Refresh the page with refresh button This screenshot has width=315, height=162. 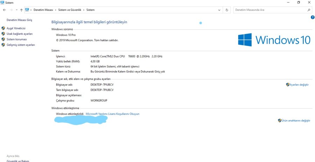(227, 10)
